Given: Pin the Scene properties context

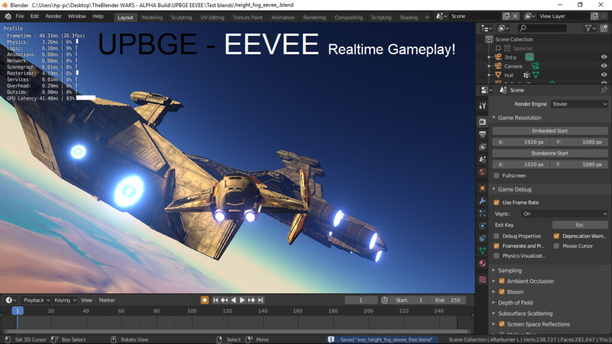Looking at the screenshot, I should (x=604, y=90).
